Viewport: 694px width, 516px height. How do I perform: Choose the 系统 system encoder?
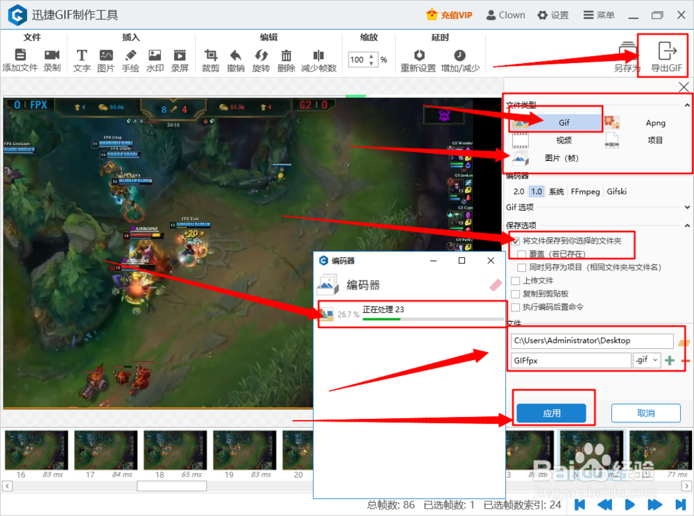point(557,191)
